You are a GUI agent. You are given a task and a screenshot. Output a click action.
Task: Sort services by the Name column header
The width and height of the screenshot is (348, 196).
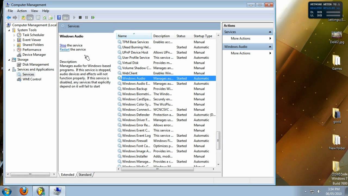click(x=134, y=36)
